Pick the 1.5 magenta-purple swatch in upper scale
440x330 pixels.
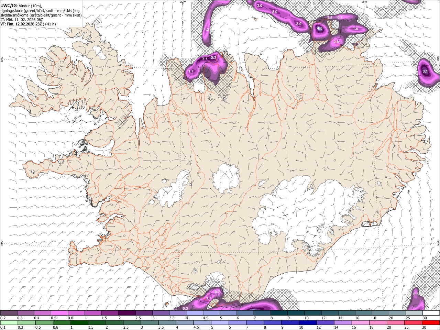click(x=110, y=313)
